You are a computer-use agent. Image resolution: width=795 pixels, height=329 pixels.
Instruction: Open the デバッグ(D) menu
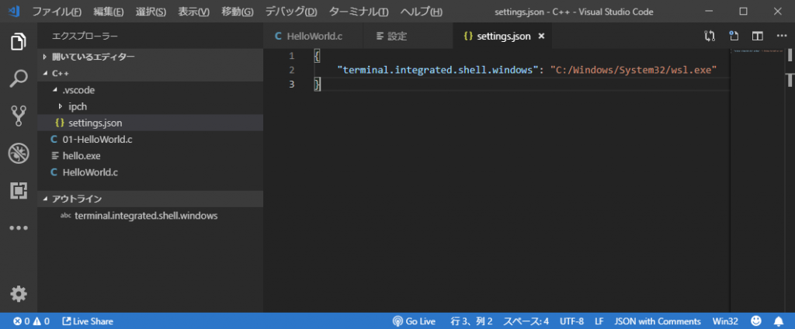point(291,11)
